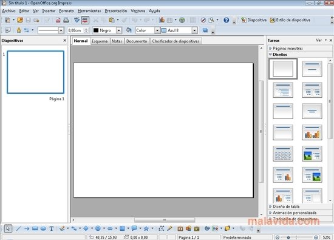Select the Rectangle drawing tool

35,228
